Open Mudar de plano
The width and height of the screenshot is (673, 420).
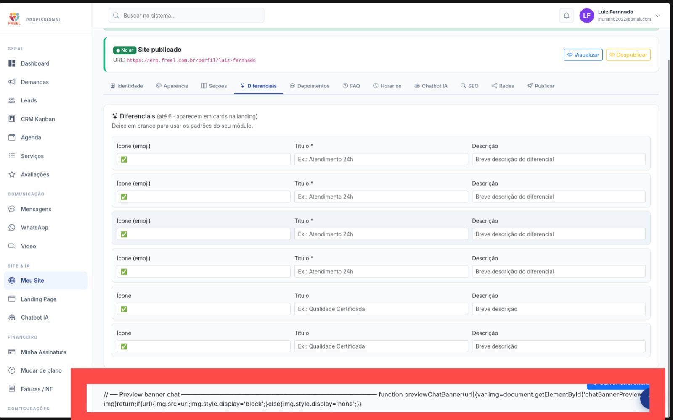[41, 370]
